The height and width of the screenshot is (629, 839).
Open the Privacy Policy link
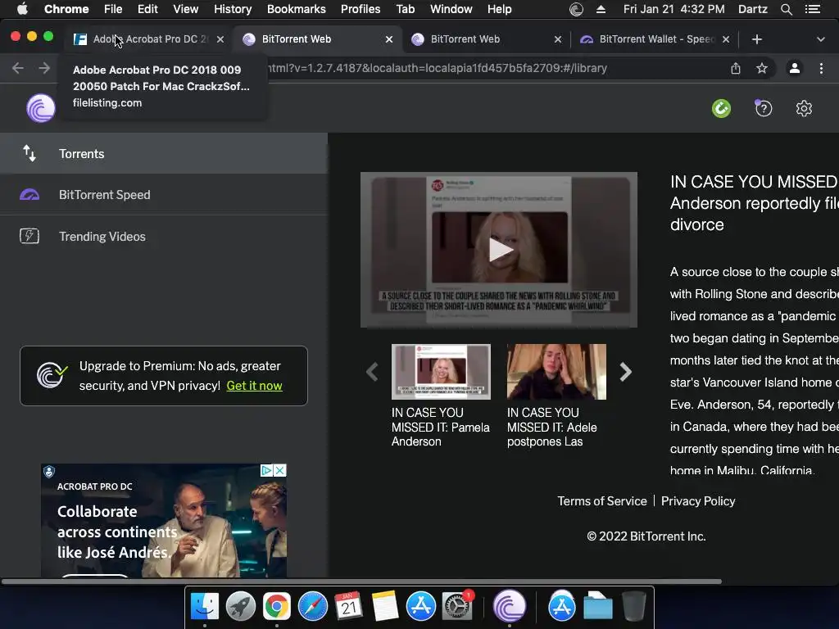click(698, 501)
